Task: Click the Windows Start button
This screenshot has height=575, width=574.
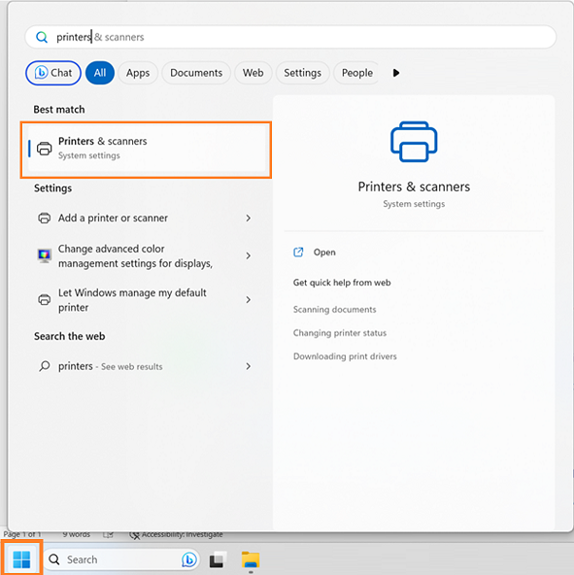Action: tap(21, 558)
